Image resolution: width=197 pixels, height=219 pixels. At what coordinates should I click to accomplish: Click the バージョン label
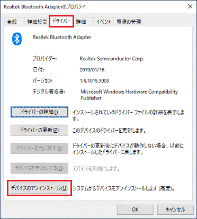[42, 81]
